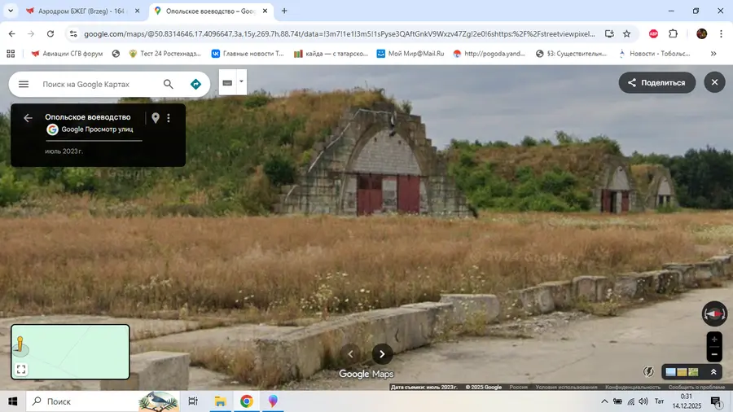Open directions with the blue arrow icon
The image size is (733, 412).
pos(195,84)
